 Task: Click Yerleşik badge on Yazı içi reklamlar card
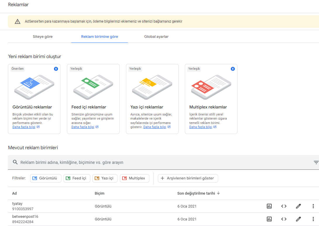(x=135, y=69)
